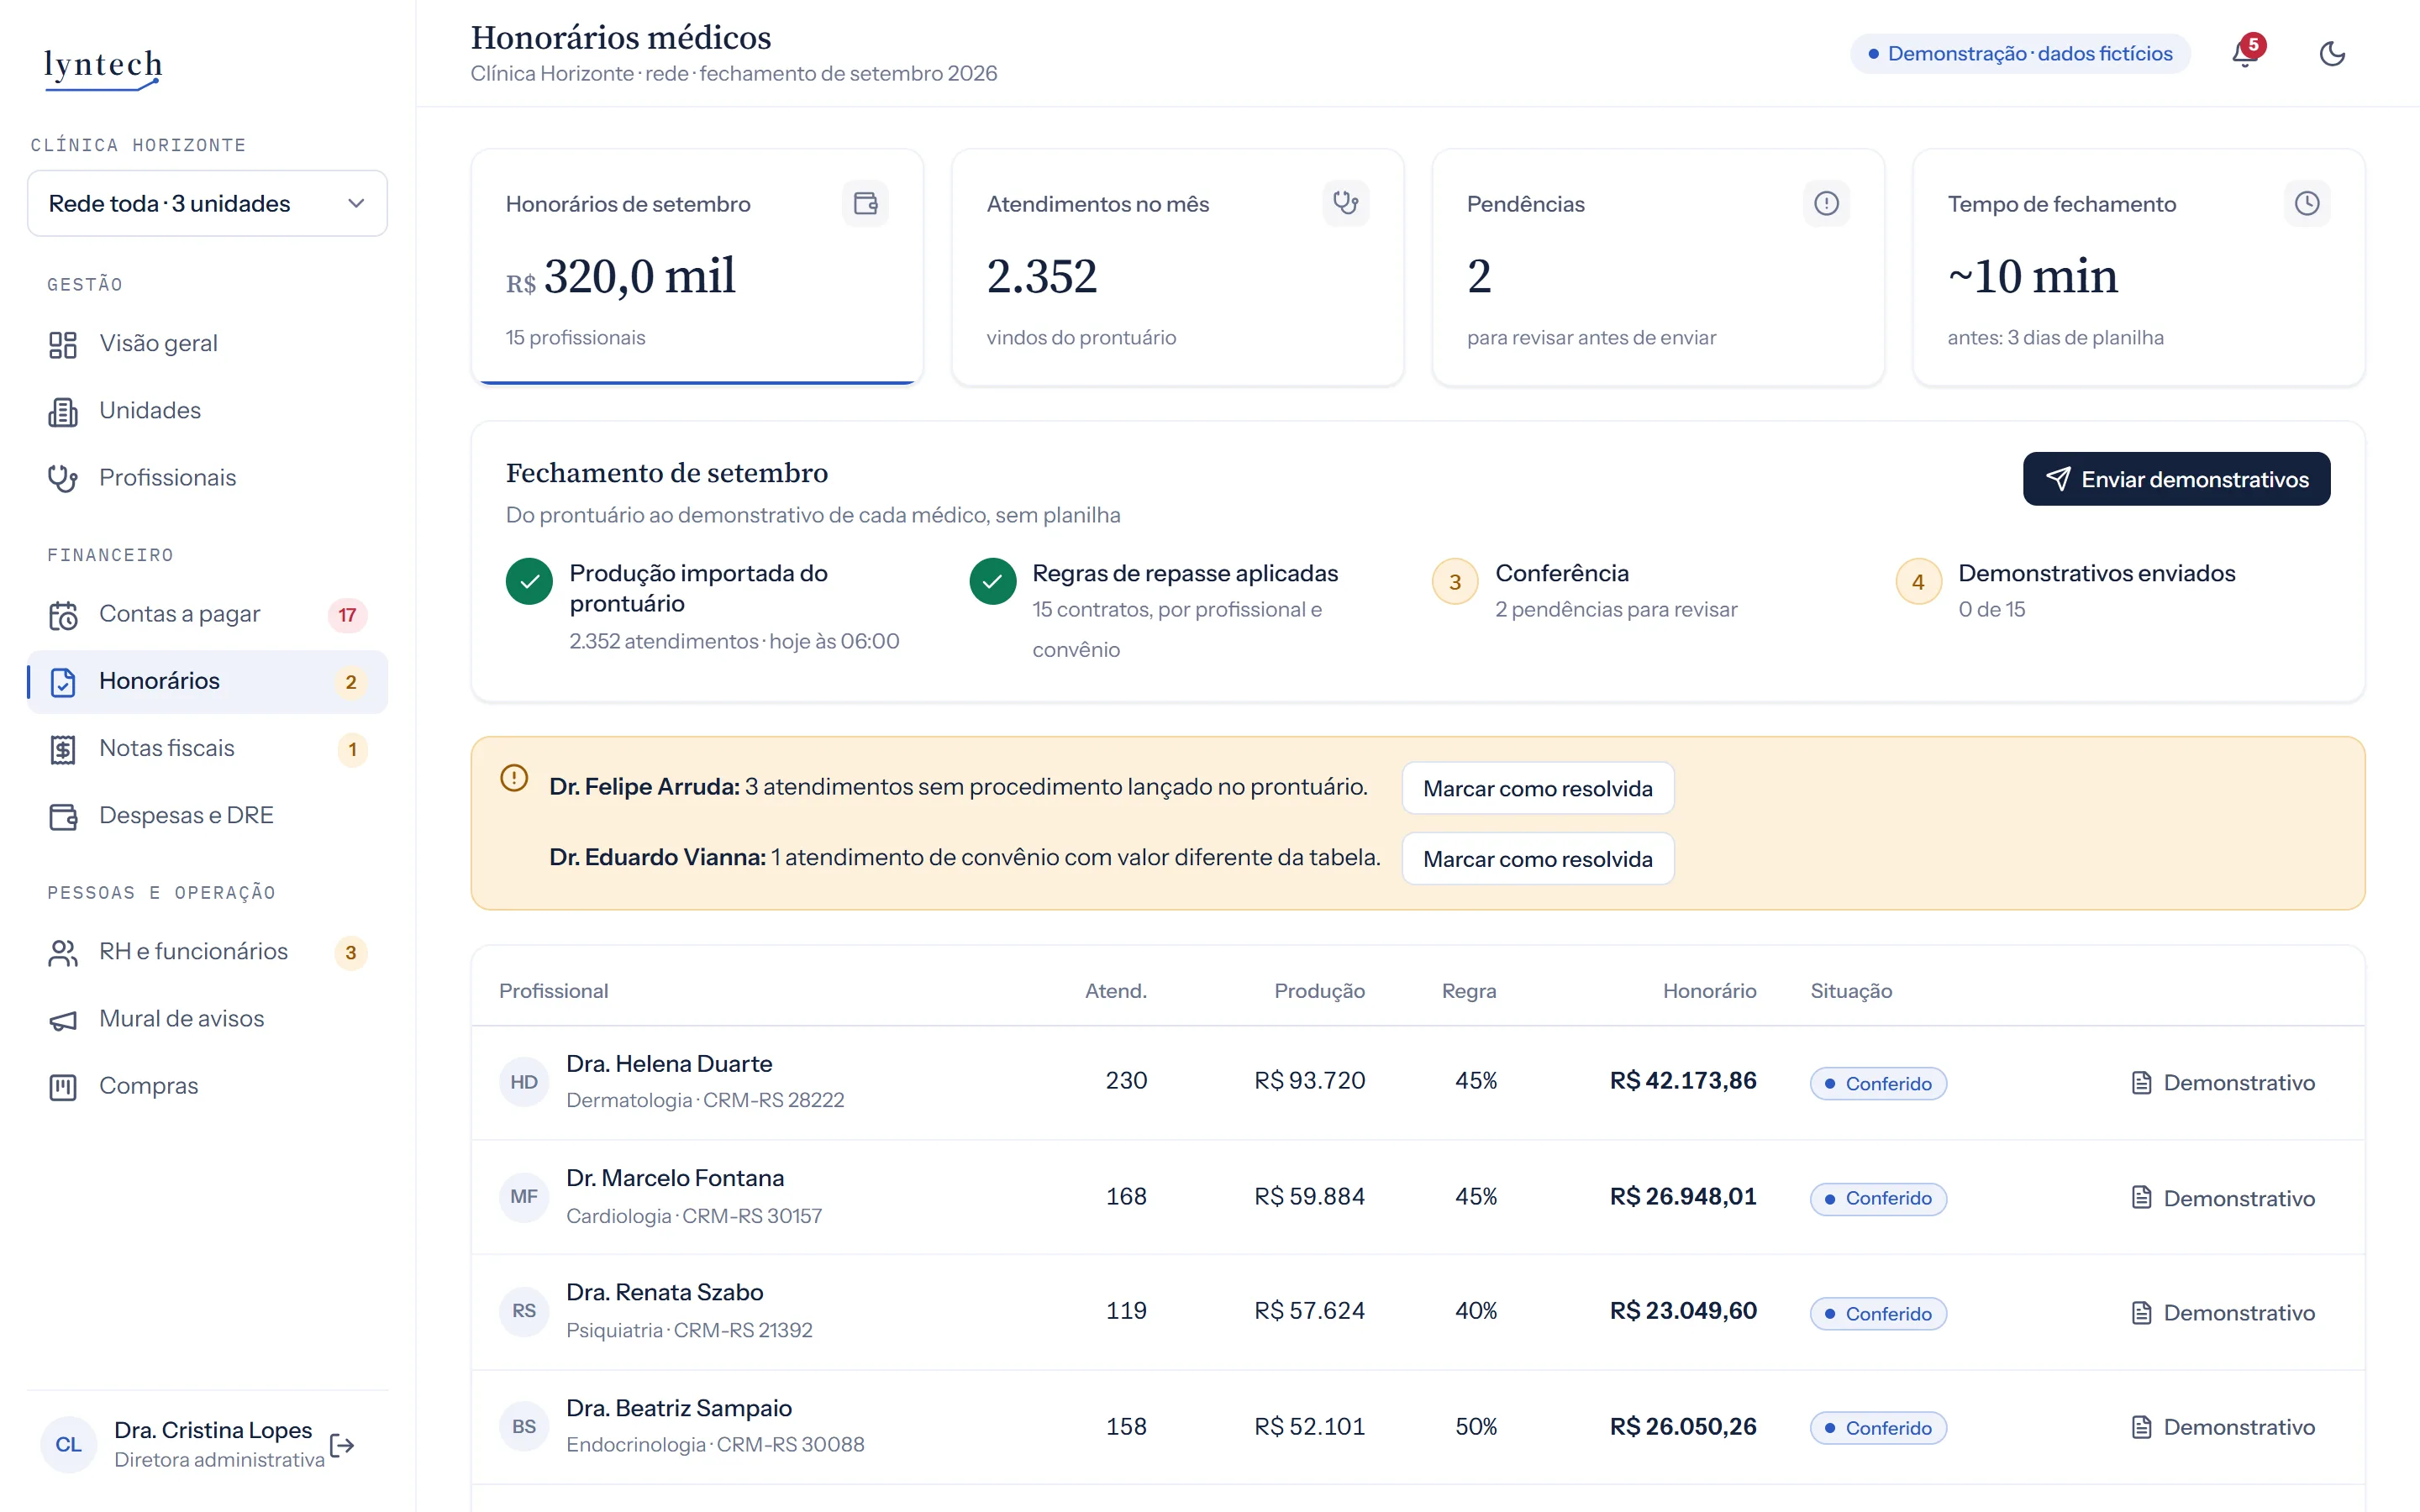This screenshot has width=2420, height=1512.
Task: Click the HD avatar of Dra. Helena Duarte
Action: pos(524,1082)
